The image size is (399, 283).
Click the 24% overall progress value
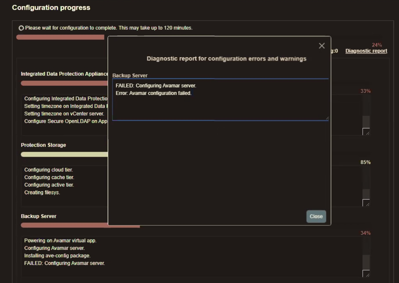[377, 45]
